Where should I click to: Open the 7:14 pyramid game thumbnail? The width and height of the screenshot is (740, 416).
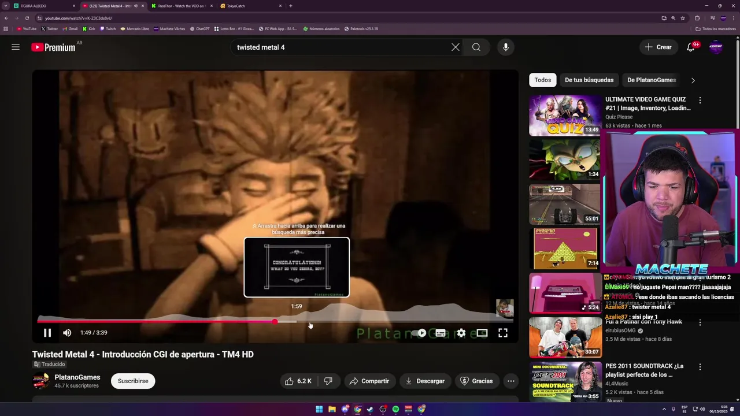tap(565, 249)
